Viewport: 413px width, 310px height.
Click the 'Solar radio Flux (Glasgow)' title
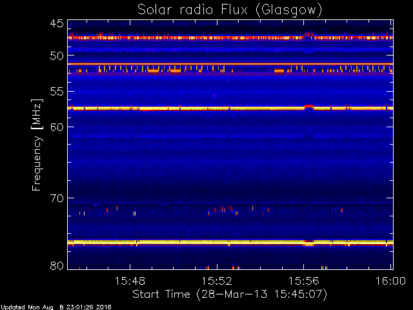(230, 10)
